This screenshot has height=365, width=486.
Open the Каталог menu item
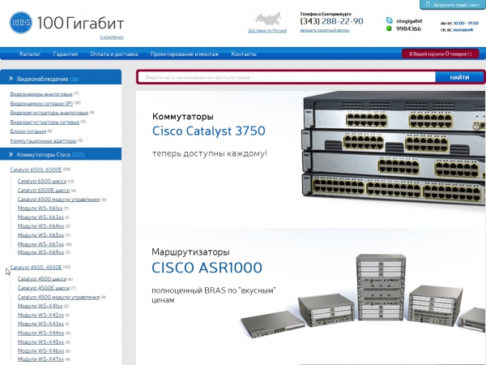(30, 54)
